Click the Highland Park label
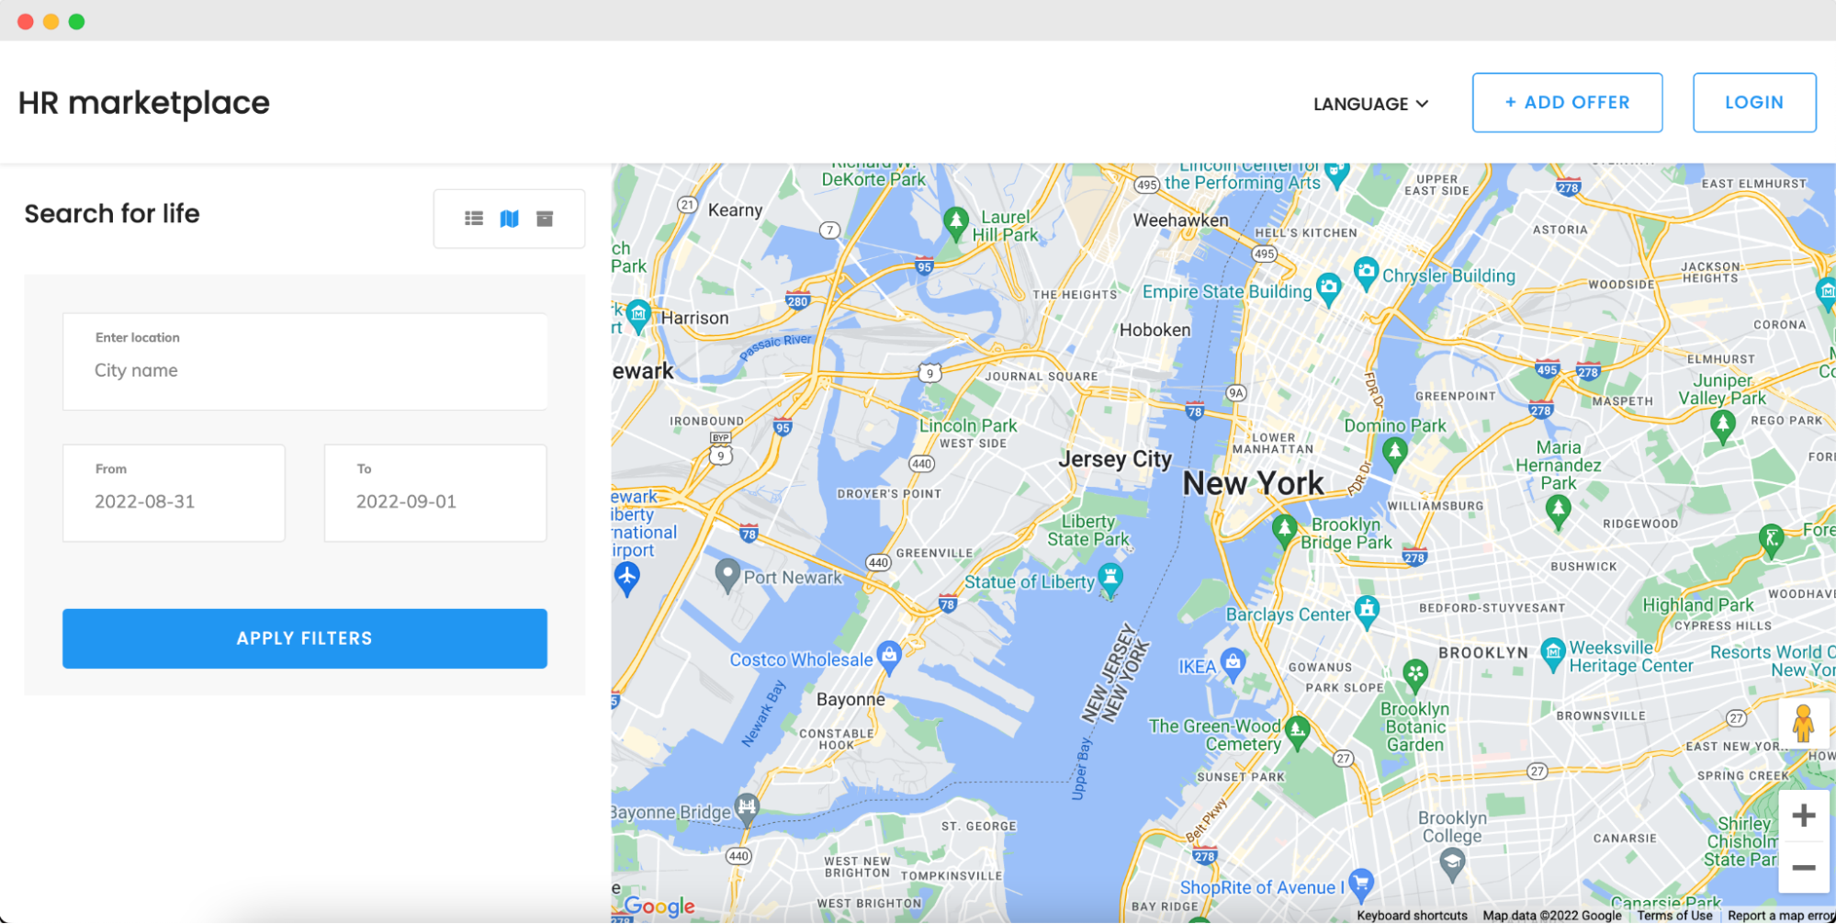The width and height of the screenshot is (1836, 924). coord(1698,605)
